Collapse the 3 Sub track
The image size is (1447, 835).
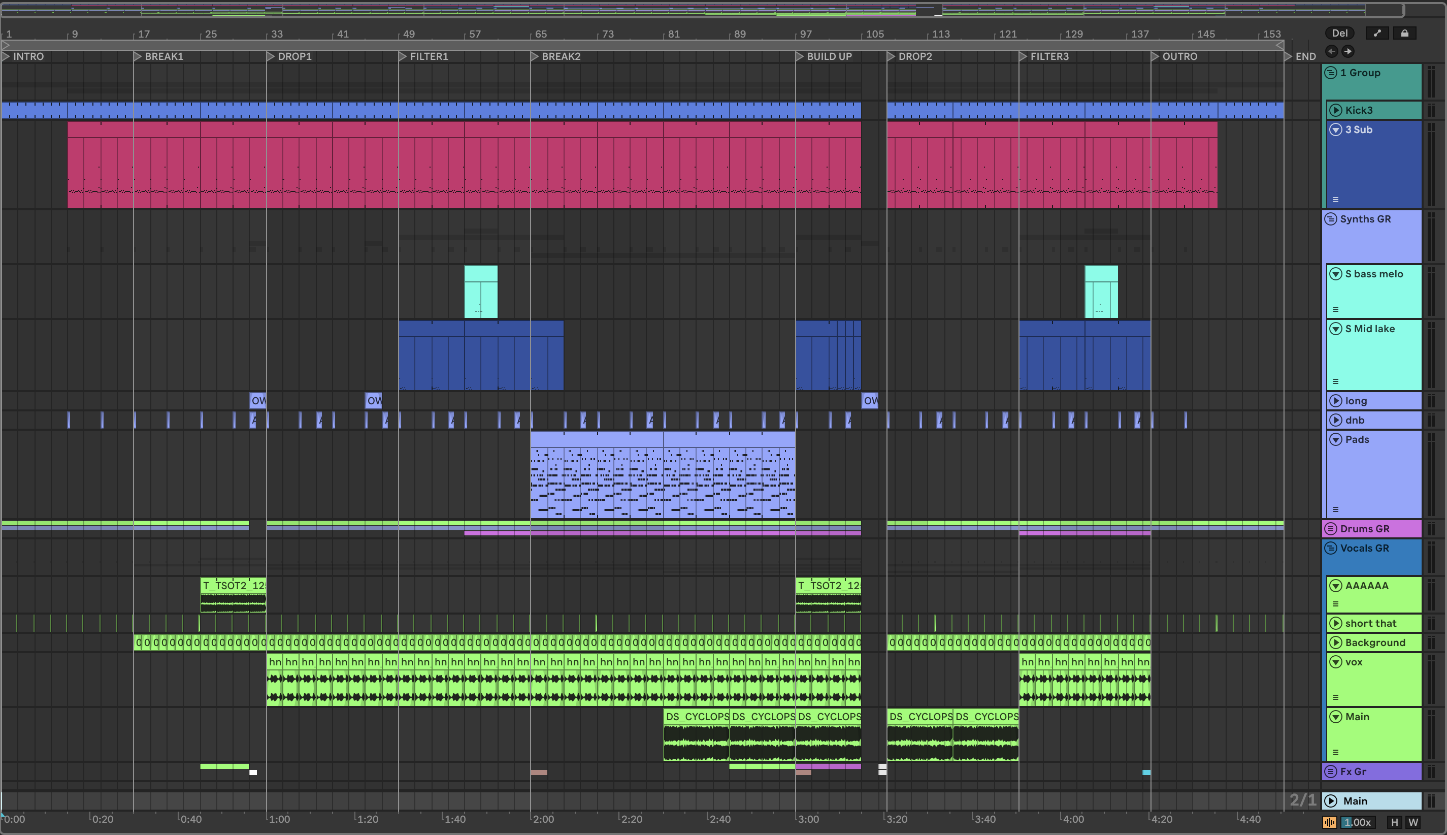[1336, 130]
